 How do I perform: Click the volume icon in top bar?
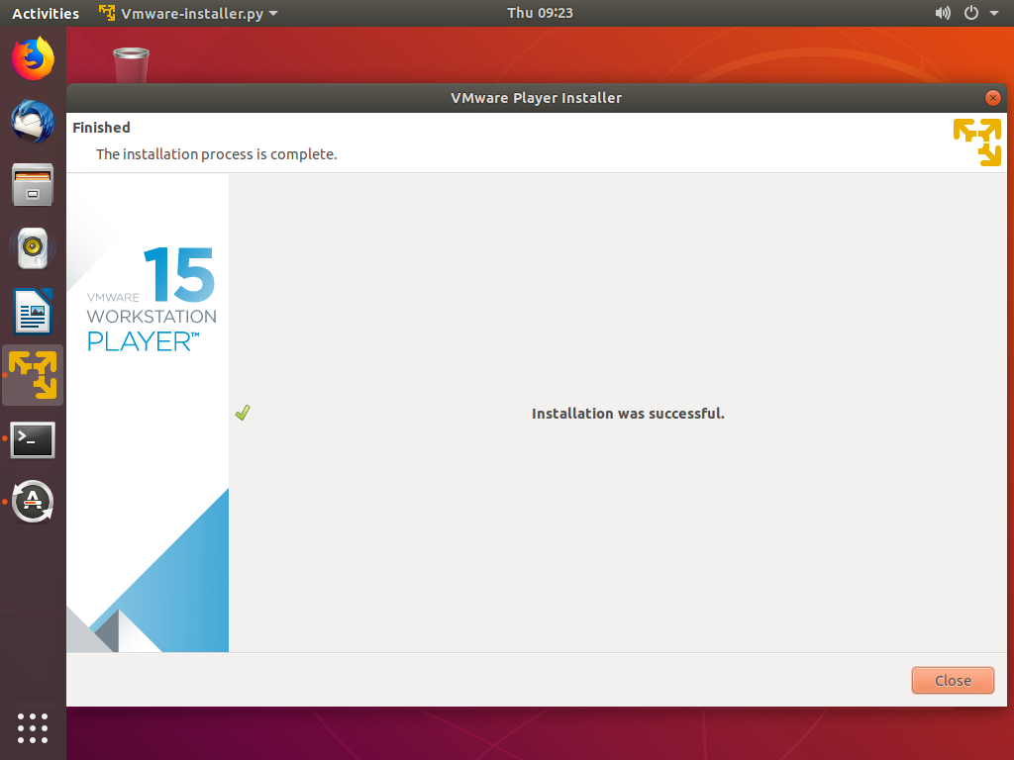(x=943, y=13)
